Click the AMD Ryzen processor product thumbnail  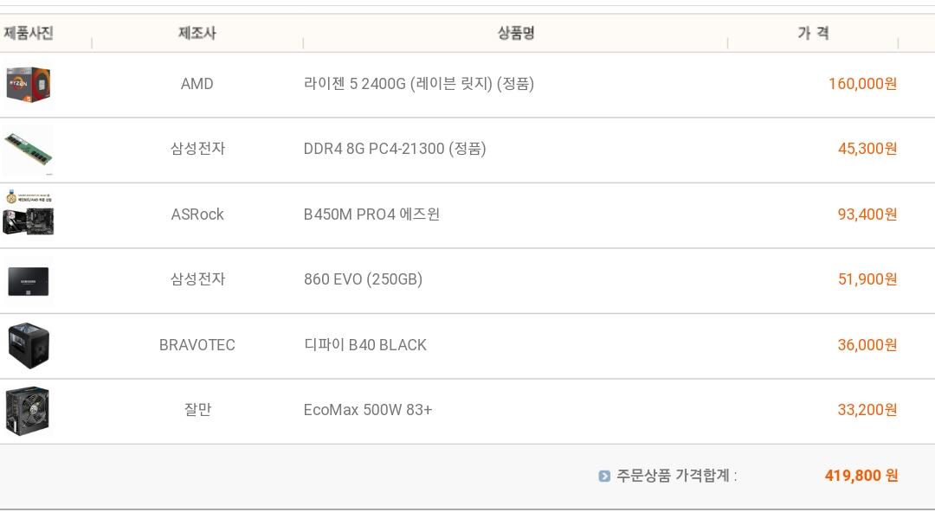click(28, 85)
